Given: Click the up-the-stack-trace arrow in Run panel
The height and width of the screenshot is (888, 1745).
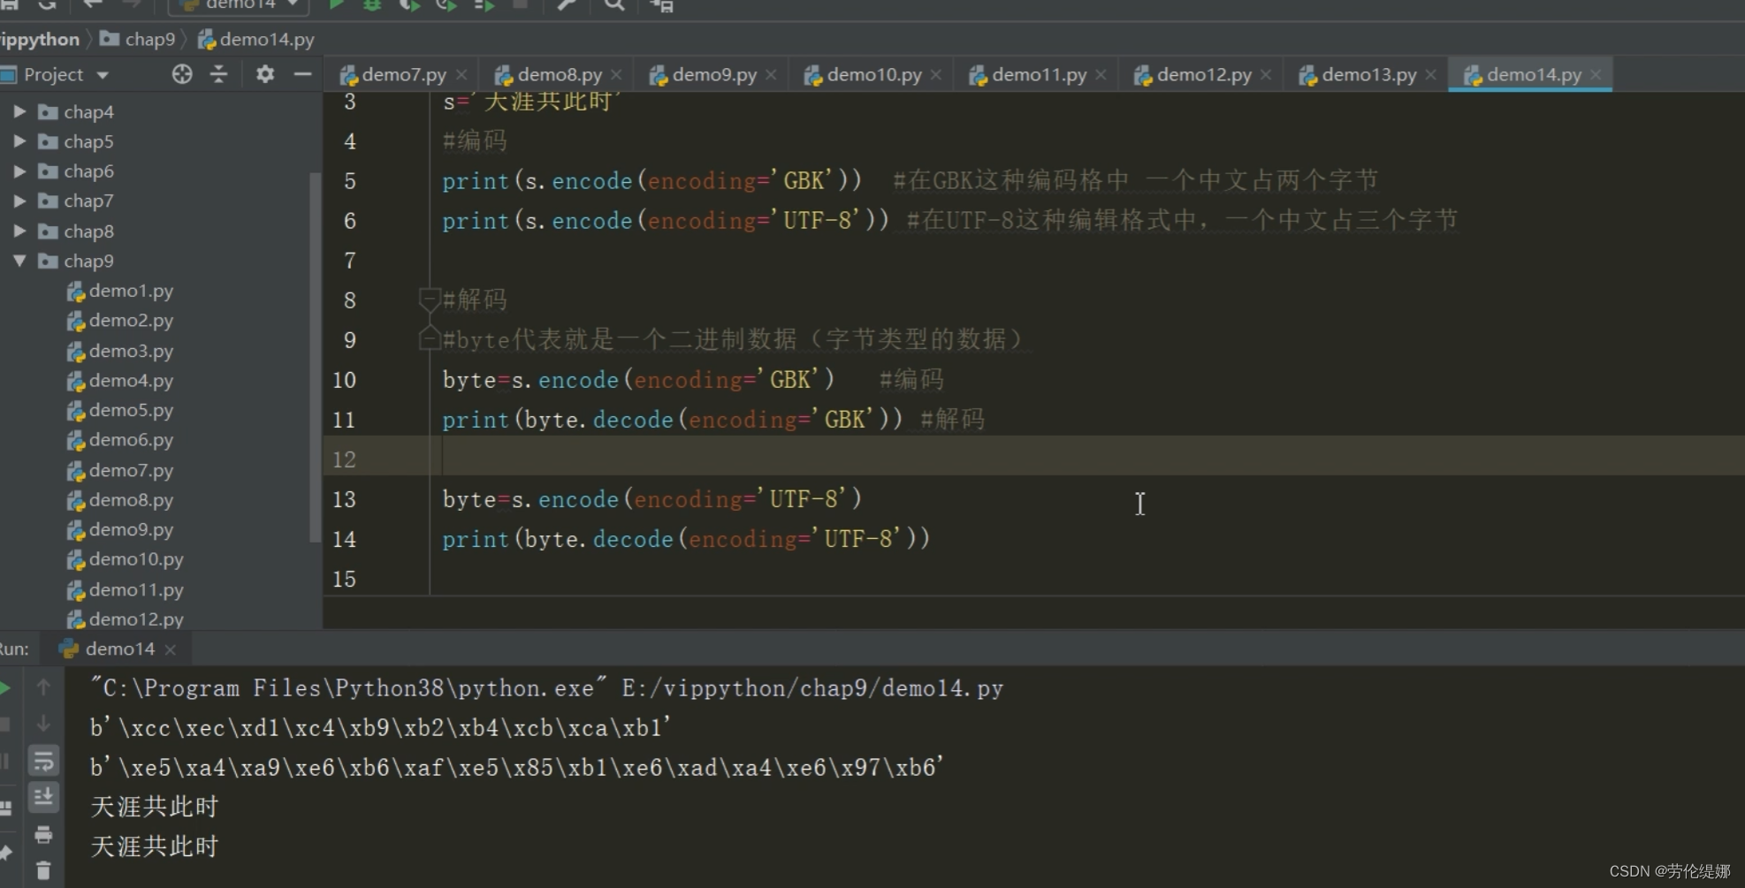Looking at the screenshot, I should coord(42,687).
